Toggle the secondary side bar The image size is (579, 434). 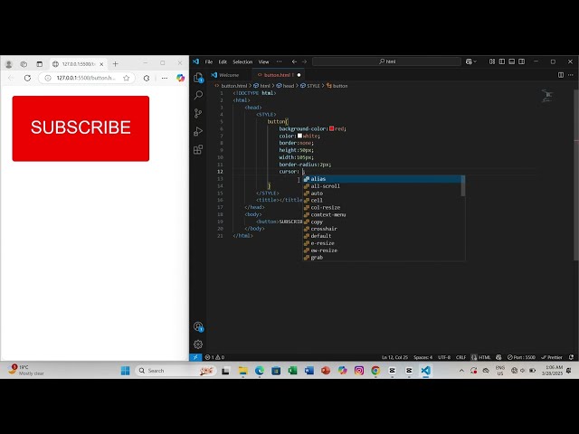pos(521,61)
